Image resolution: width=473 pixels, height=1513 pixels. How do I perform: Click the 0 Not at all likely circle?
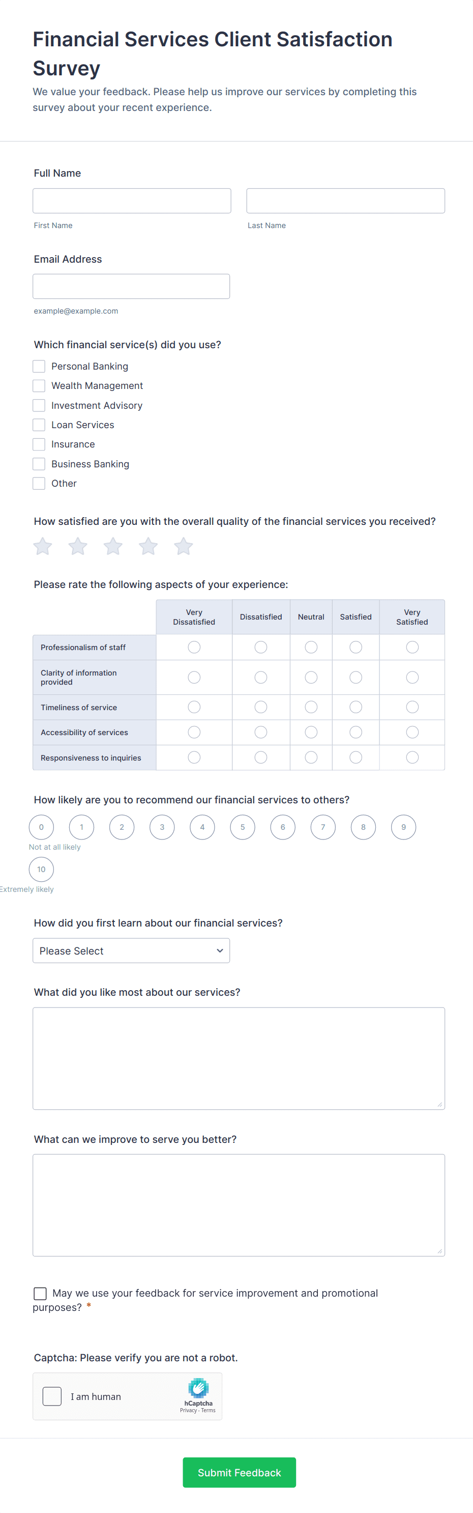tap(41, 826)
